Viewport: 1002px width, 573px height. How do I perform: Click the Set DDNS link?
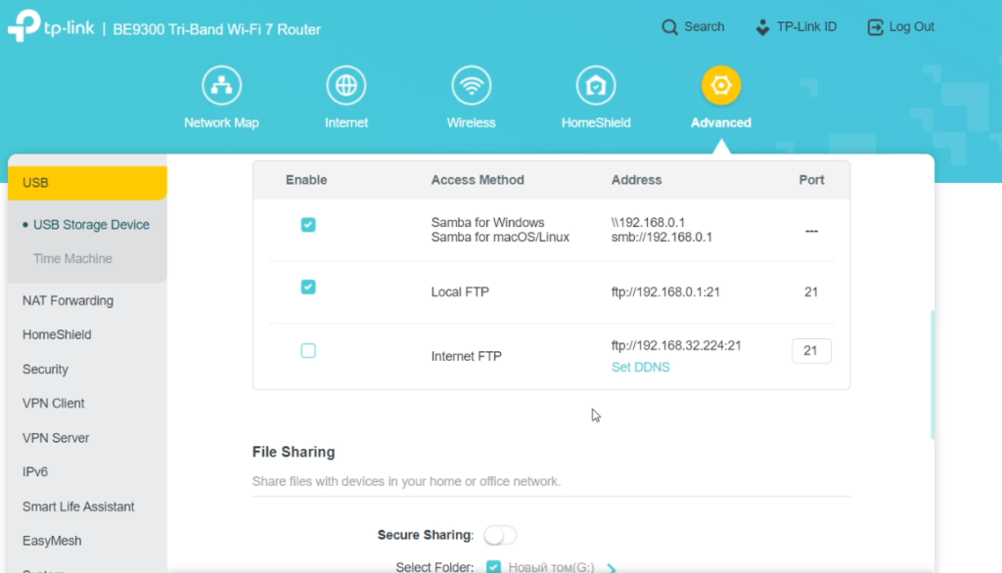[x=640, y=368]
